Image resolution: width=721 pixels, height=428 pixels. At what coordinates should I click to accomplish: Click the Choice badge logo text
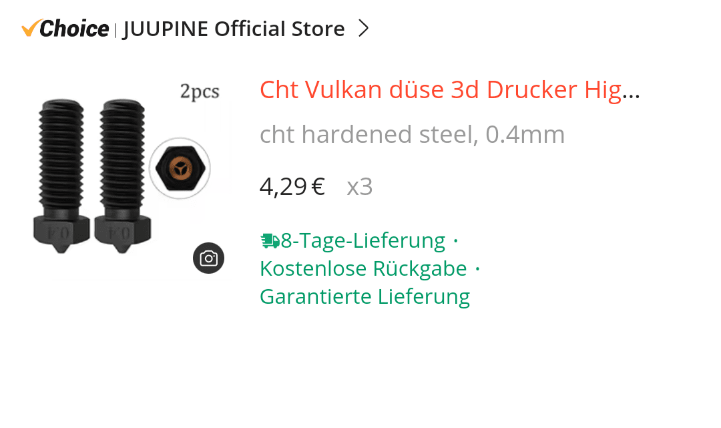pos(74,29)
